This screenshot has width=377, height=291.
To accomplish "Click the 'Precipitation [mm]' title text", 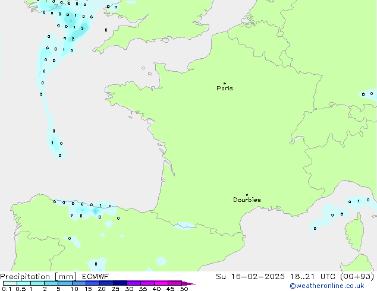I will coord(39,277).
